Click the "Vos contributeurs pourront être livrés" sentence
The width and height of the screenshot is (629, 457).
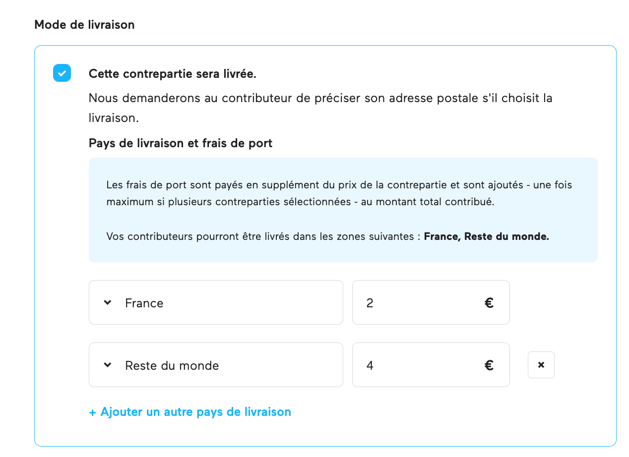pos(263,236)
